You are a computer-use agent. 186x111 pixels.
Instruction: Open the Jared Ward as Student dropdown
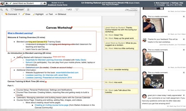pos(26,3)
